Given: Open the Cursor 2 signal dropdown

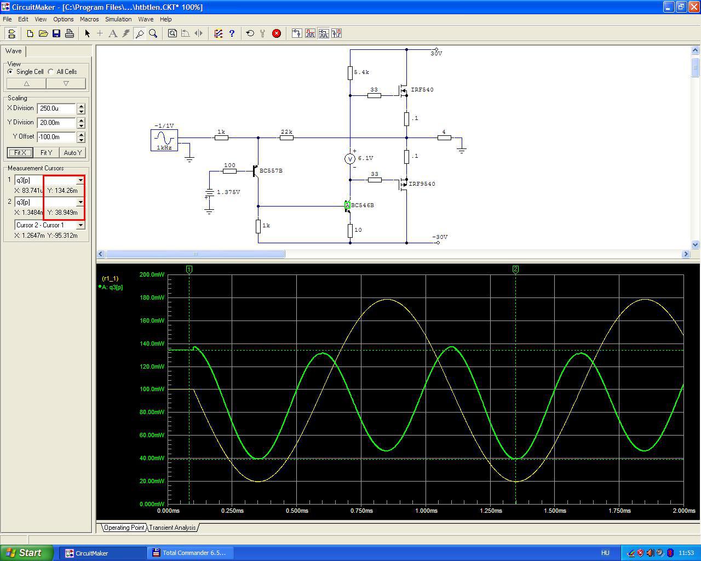Looking at the screenshot, I should [80, 202].
